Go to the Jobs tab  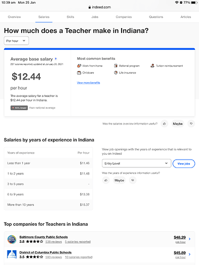click(x=94, y=17)
